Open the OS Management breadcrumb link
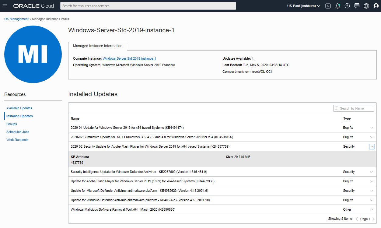Viewport: 381px width, 228px height. click(x=16, y=19)
